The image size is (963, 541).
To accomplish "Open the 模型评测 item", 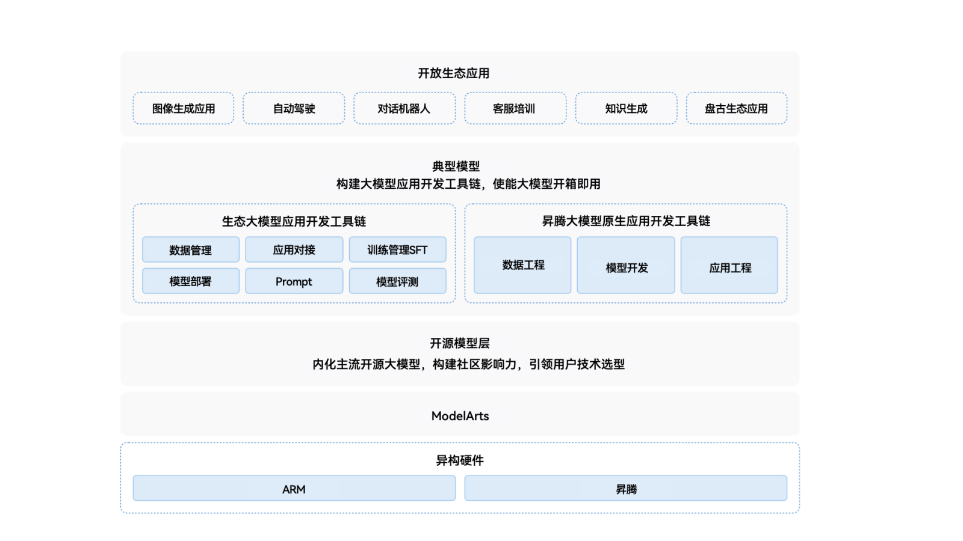I will coord(398,281).
